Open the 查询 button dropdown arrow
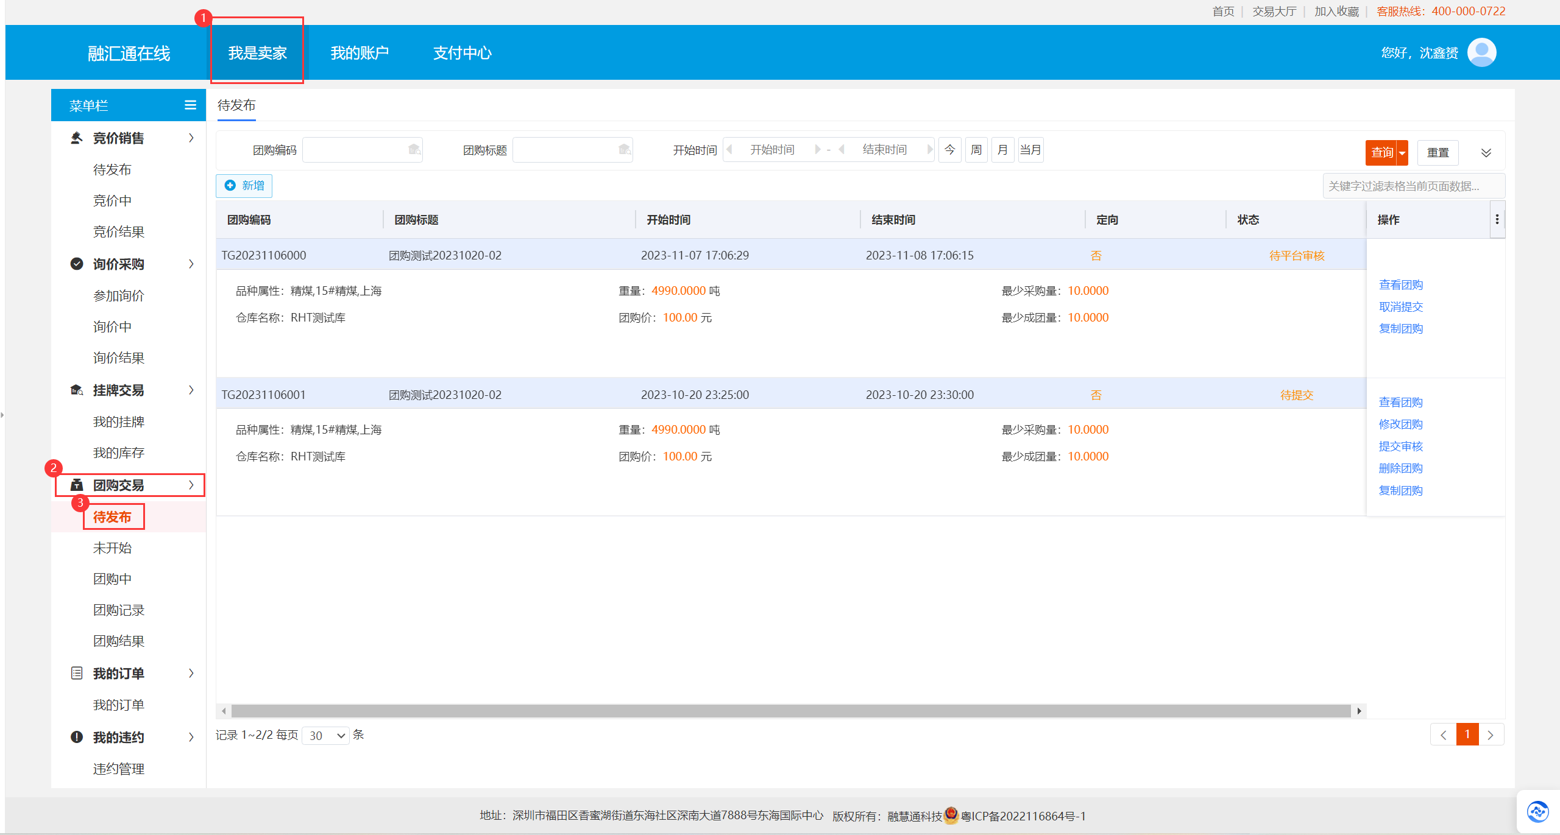Screen dimensions: 1560x835 pyautogui.click(x=1402, y=153)
